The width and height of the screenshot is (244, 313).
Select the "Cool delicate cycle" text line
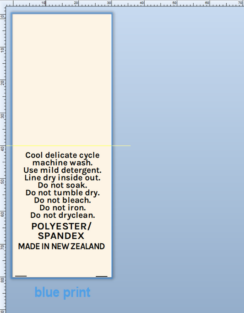(x=62, y=155)
